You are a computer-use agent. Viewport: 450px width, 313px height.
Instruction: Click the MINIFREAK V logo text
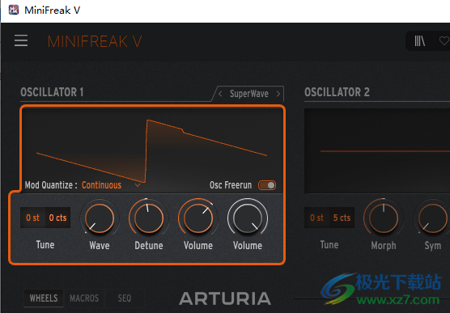click(x=95, y=41)
